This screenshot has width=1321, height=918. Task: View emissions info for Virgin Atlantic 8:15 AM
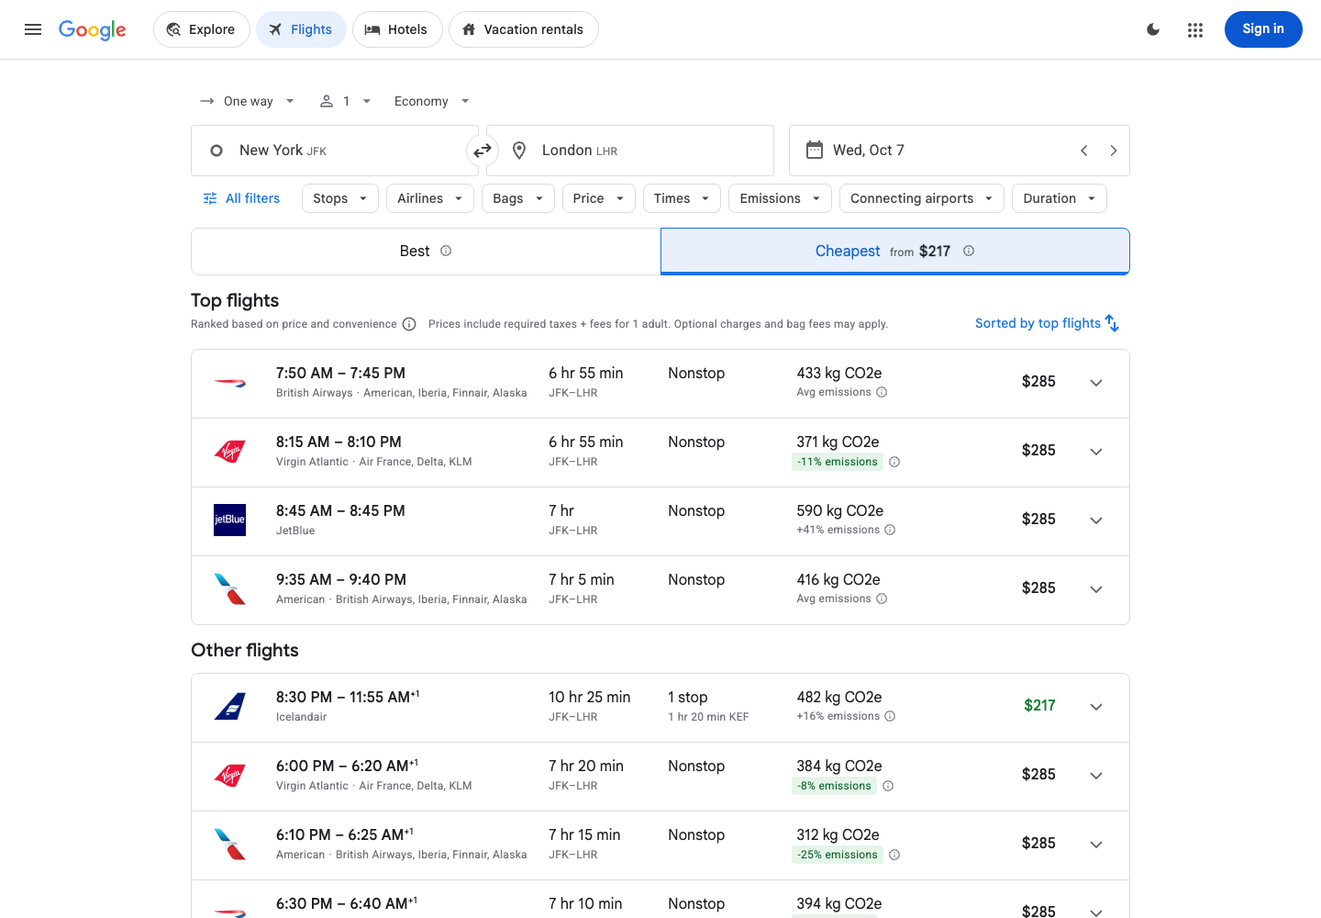click(894, 462)
